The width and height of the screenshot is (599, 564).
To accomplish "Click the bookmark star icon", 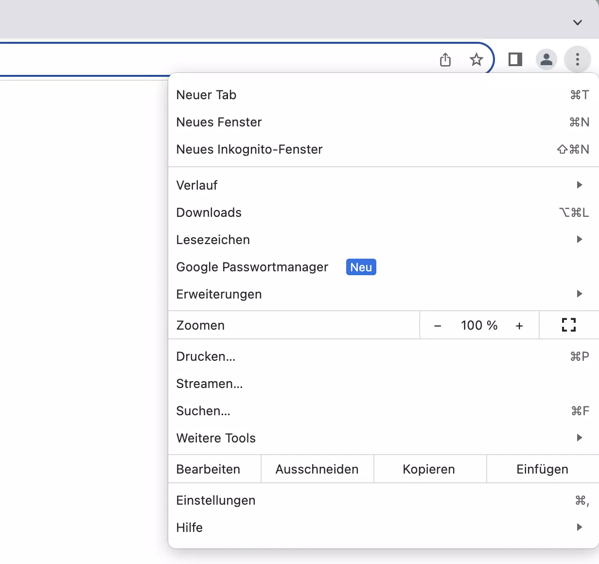I will pyautogui.click(x=476, y=59).
